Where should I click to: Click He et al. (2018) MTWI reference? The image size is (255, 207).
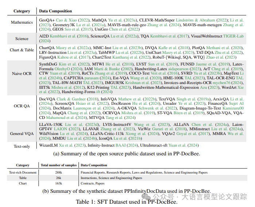pyautogui.click(x=120, y=64)
